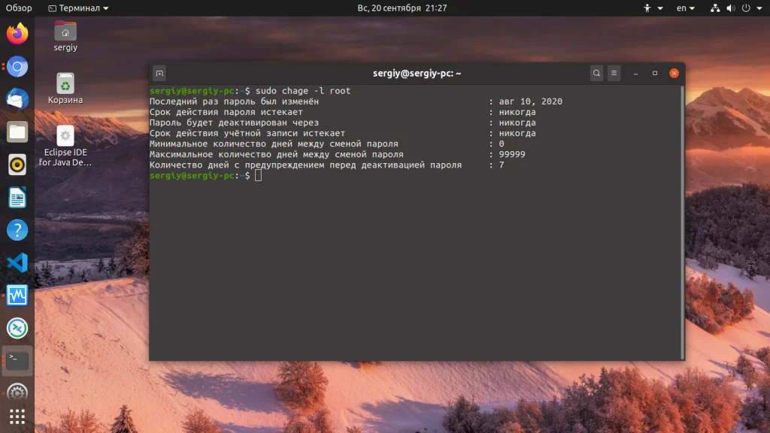The height and width of the screenshot is (433, 770).
Task: Click the Terminal title sergiy@sergiy-pc: ~
Action: (x=417, y=73)
